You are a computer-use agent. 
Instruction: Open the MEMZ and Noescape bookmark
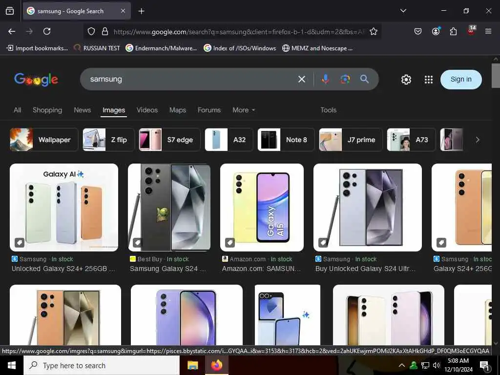317,48
